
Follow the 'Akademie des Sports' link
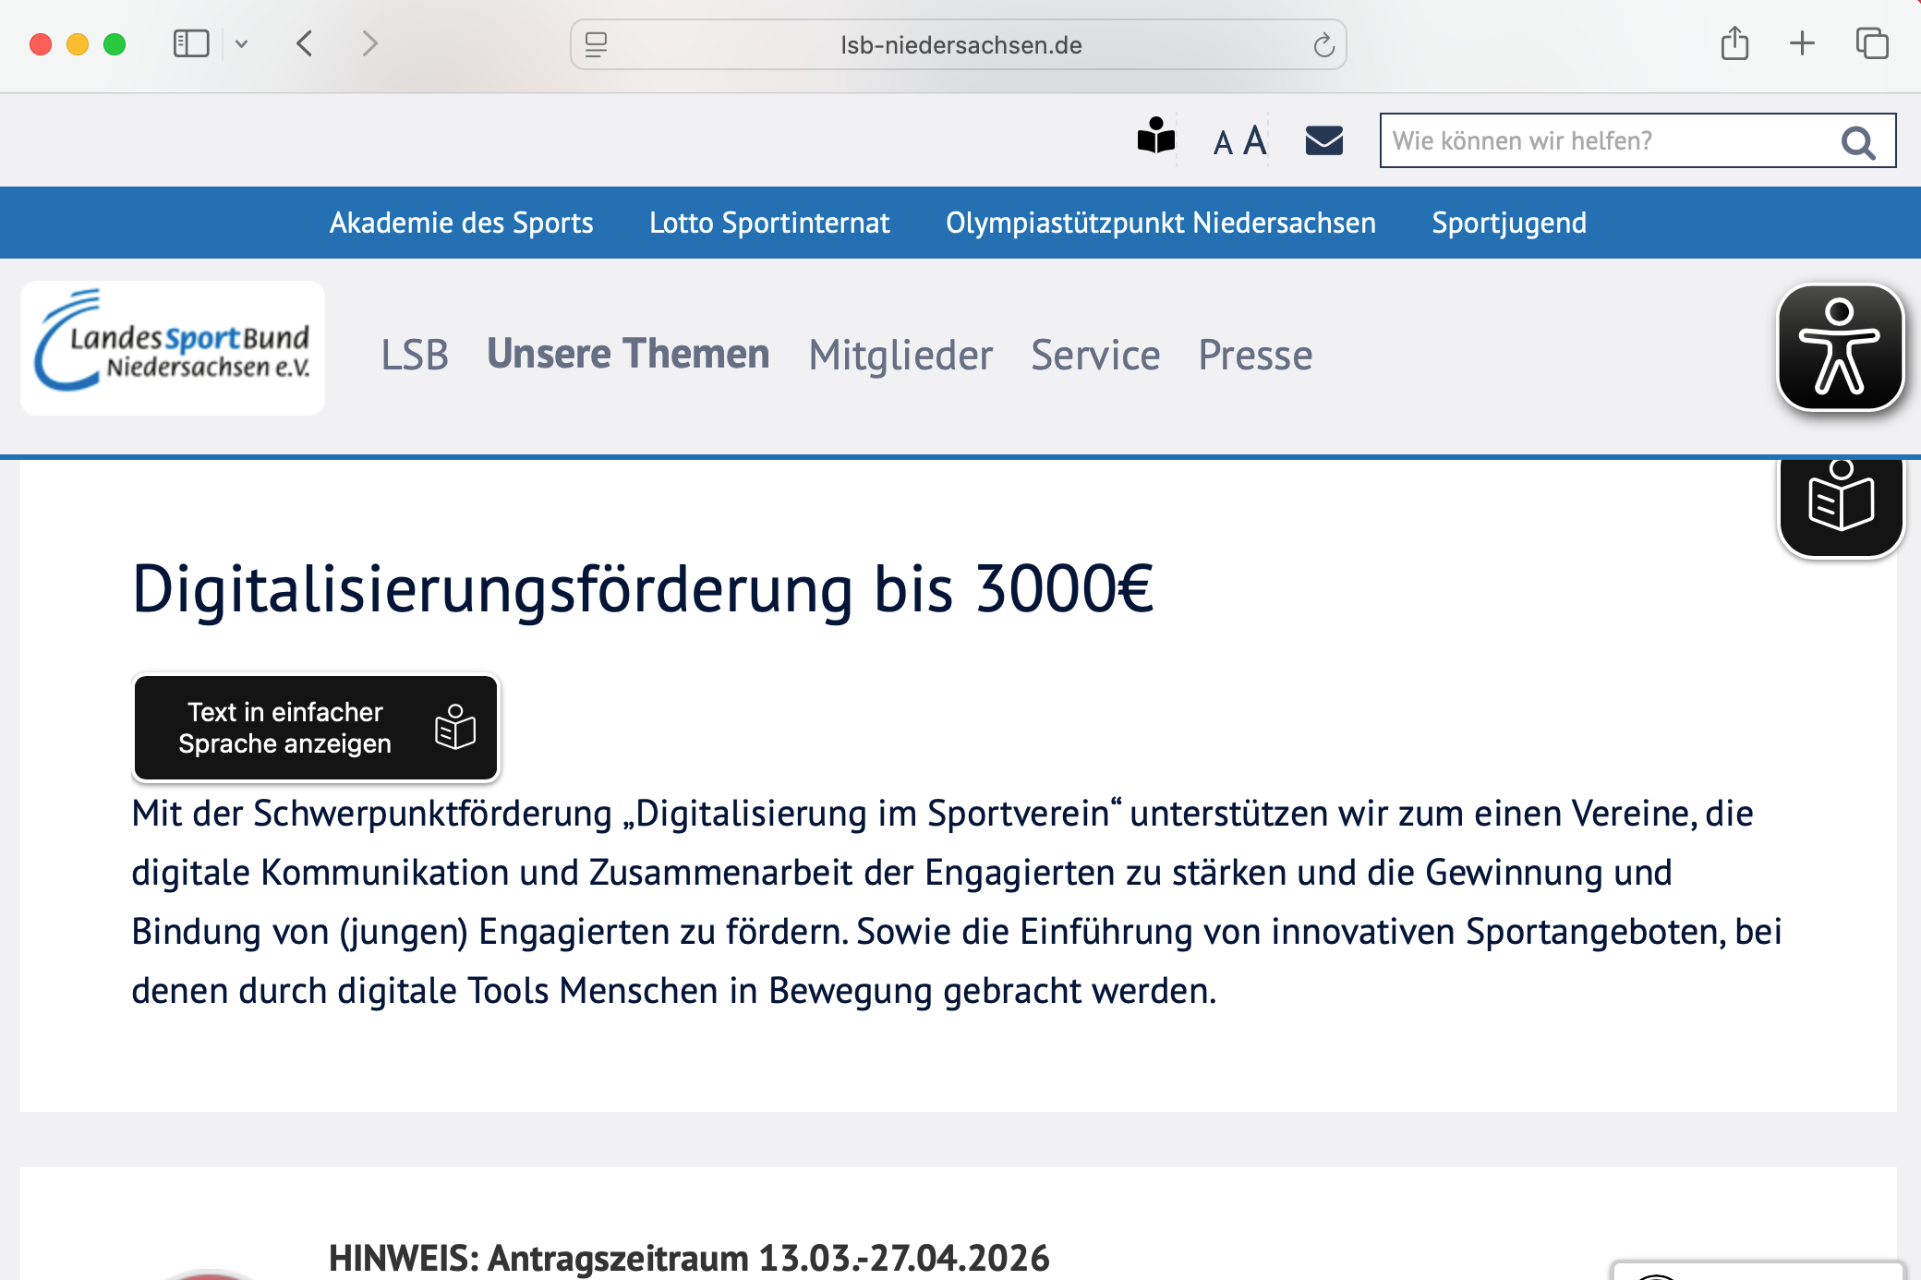(461, 223)
